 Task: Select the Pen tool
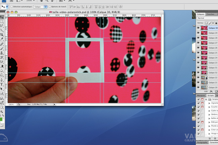(x=2, y=80)
